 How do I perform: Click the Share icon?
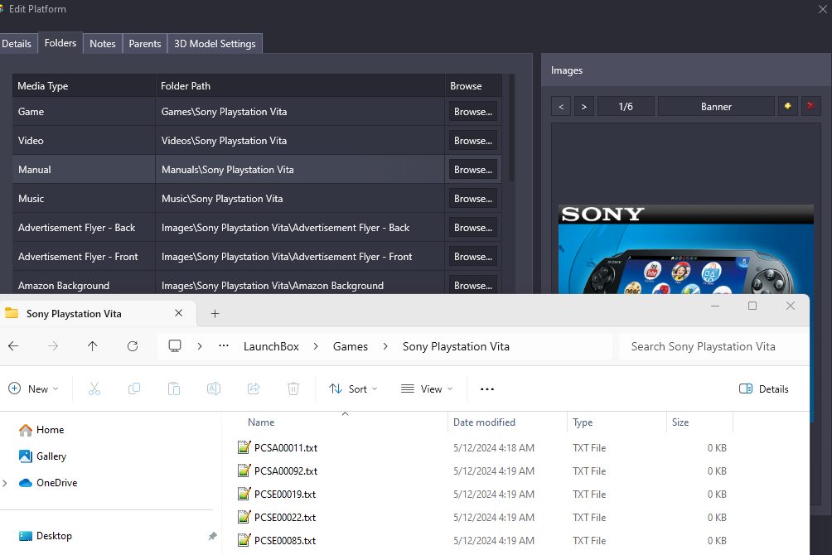(x=254, y=389)
